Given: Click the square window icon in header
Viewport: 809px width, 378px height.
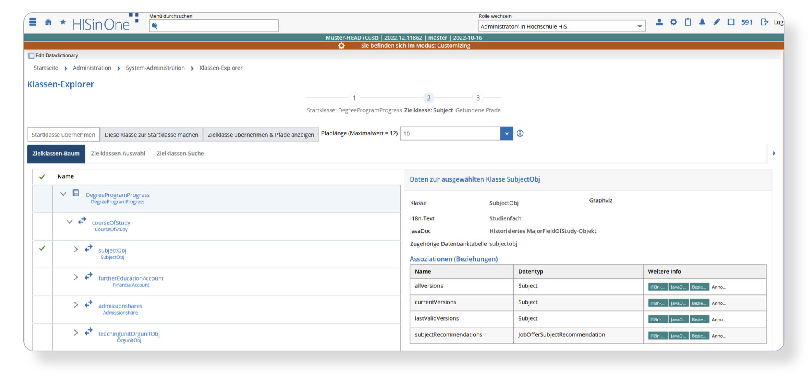Looking at the screenshot, I should (731, 22).
